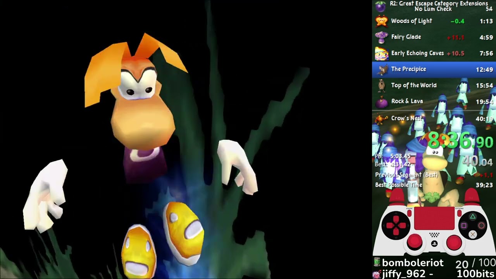496x279 pixels.
Task: Click the '12:49' split time
Action: (485, 70)
